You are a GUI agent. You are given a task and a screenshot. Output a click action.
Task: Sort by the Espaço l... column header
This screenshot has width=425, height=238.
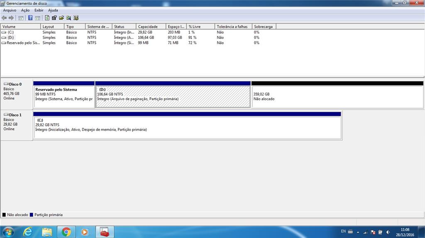click(176, 26)
